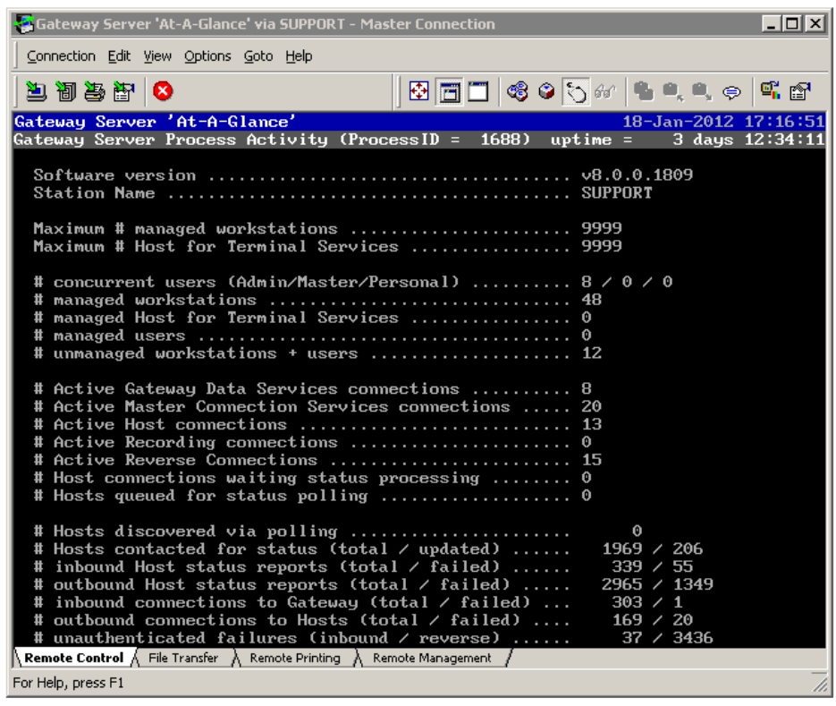Switch to the Remote Printing tab
Viewport: 836px width, 706px height.
pyautogui.click(x=295, y=658)
